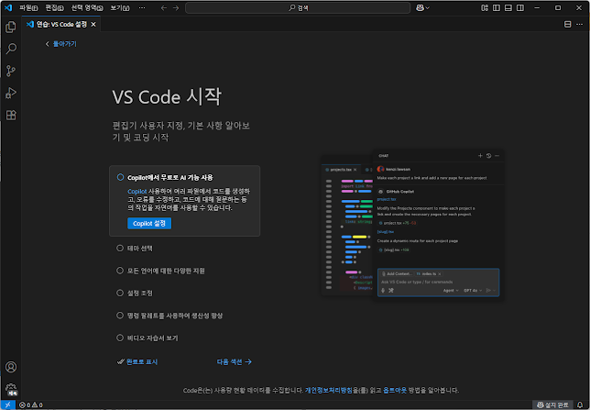Split the editor with the layout icon
The image size is (590, 410).
[x=567, y=25]
